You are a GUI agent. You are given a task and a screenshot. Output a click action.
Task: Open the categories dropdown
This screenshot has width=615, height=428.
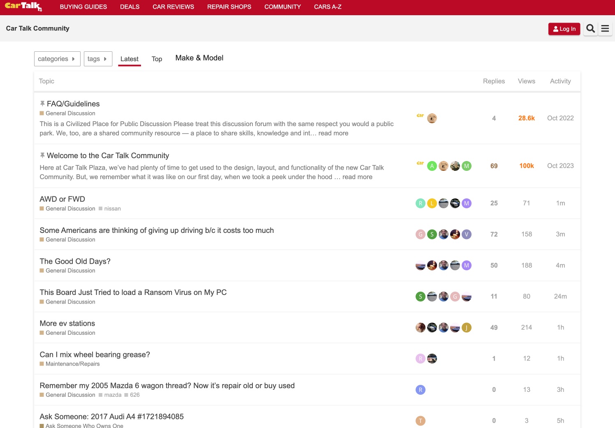pos(57,59)
